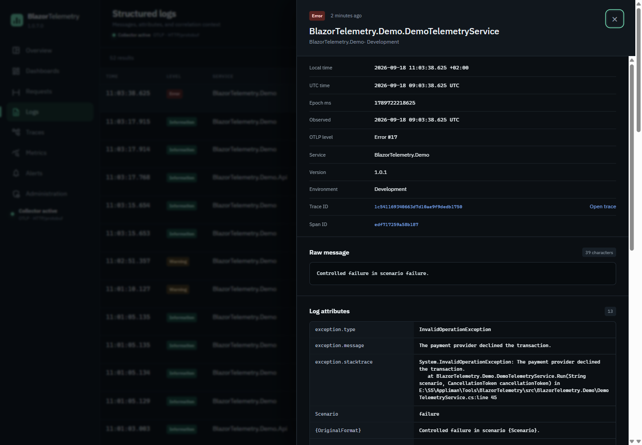Click the Epoch ms value 1789722218625

click(x=395, y=103)
